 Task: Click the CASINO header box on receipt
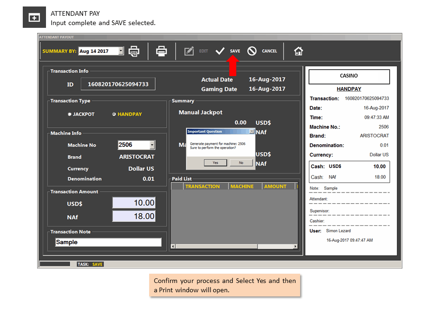pos(349,77)
